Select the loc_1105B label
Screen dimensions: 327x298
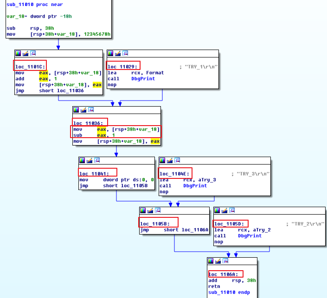click(x=155, y=224)
